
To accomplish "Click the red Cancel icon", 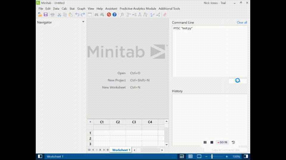I will (109, 15).
